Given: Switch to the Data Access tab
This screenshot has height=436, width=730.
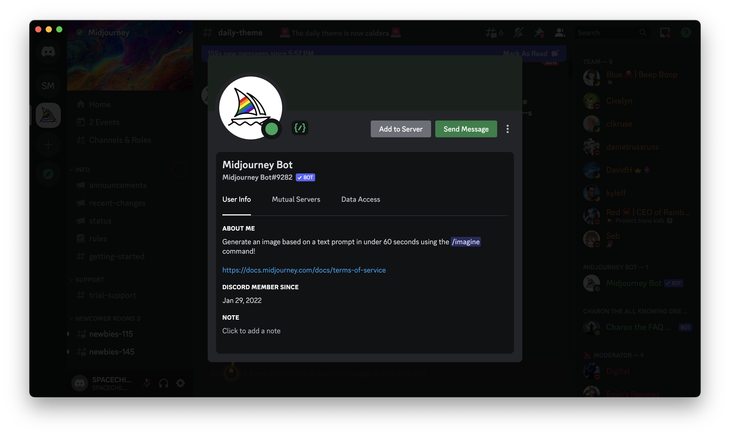Looking at the screenshot, I should tap(361, 199).
